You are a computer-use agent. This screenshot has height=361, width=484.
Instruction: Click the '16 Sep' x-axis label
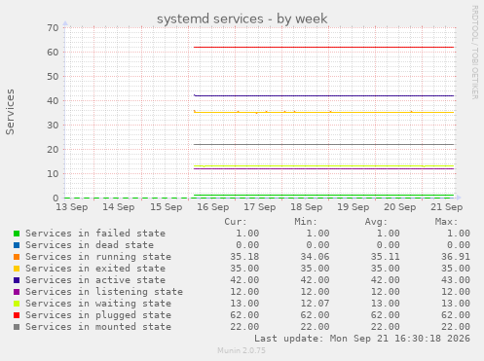(213, 207)
